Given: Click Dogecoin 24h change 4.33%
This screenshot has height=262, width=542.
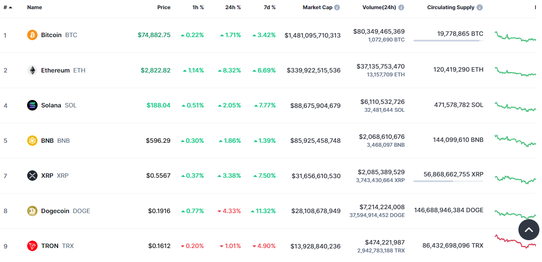Looking at the screenshot, I should click(x=229, y=211).
